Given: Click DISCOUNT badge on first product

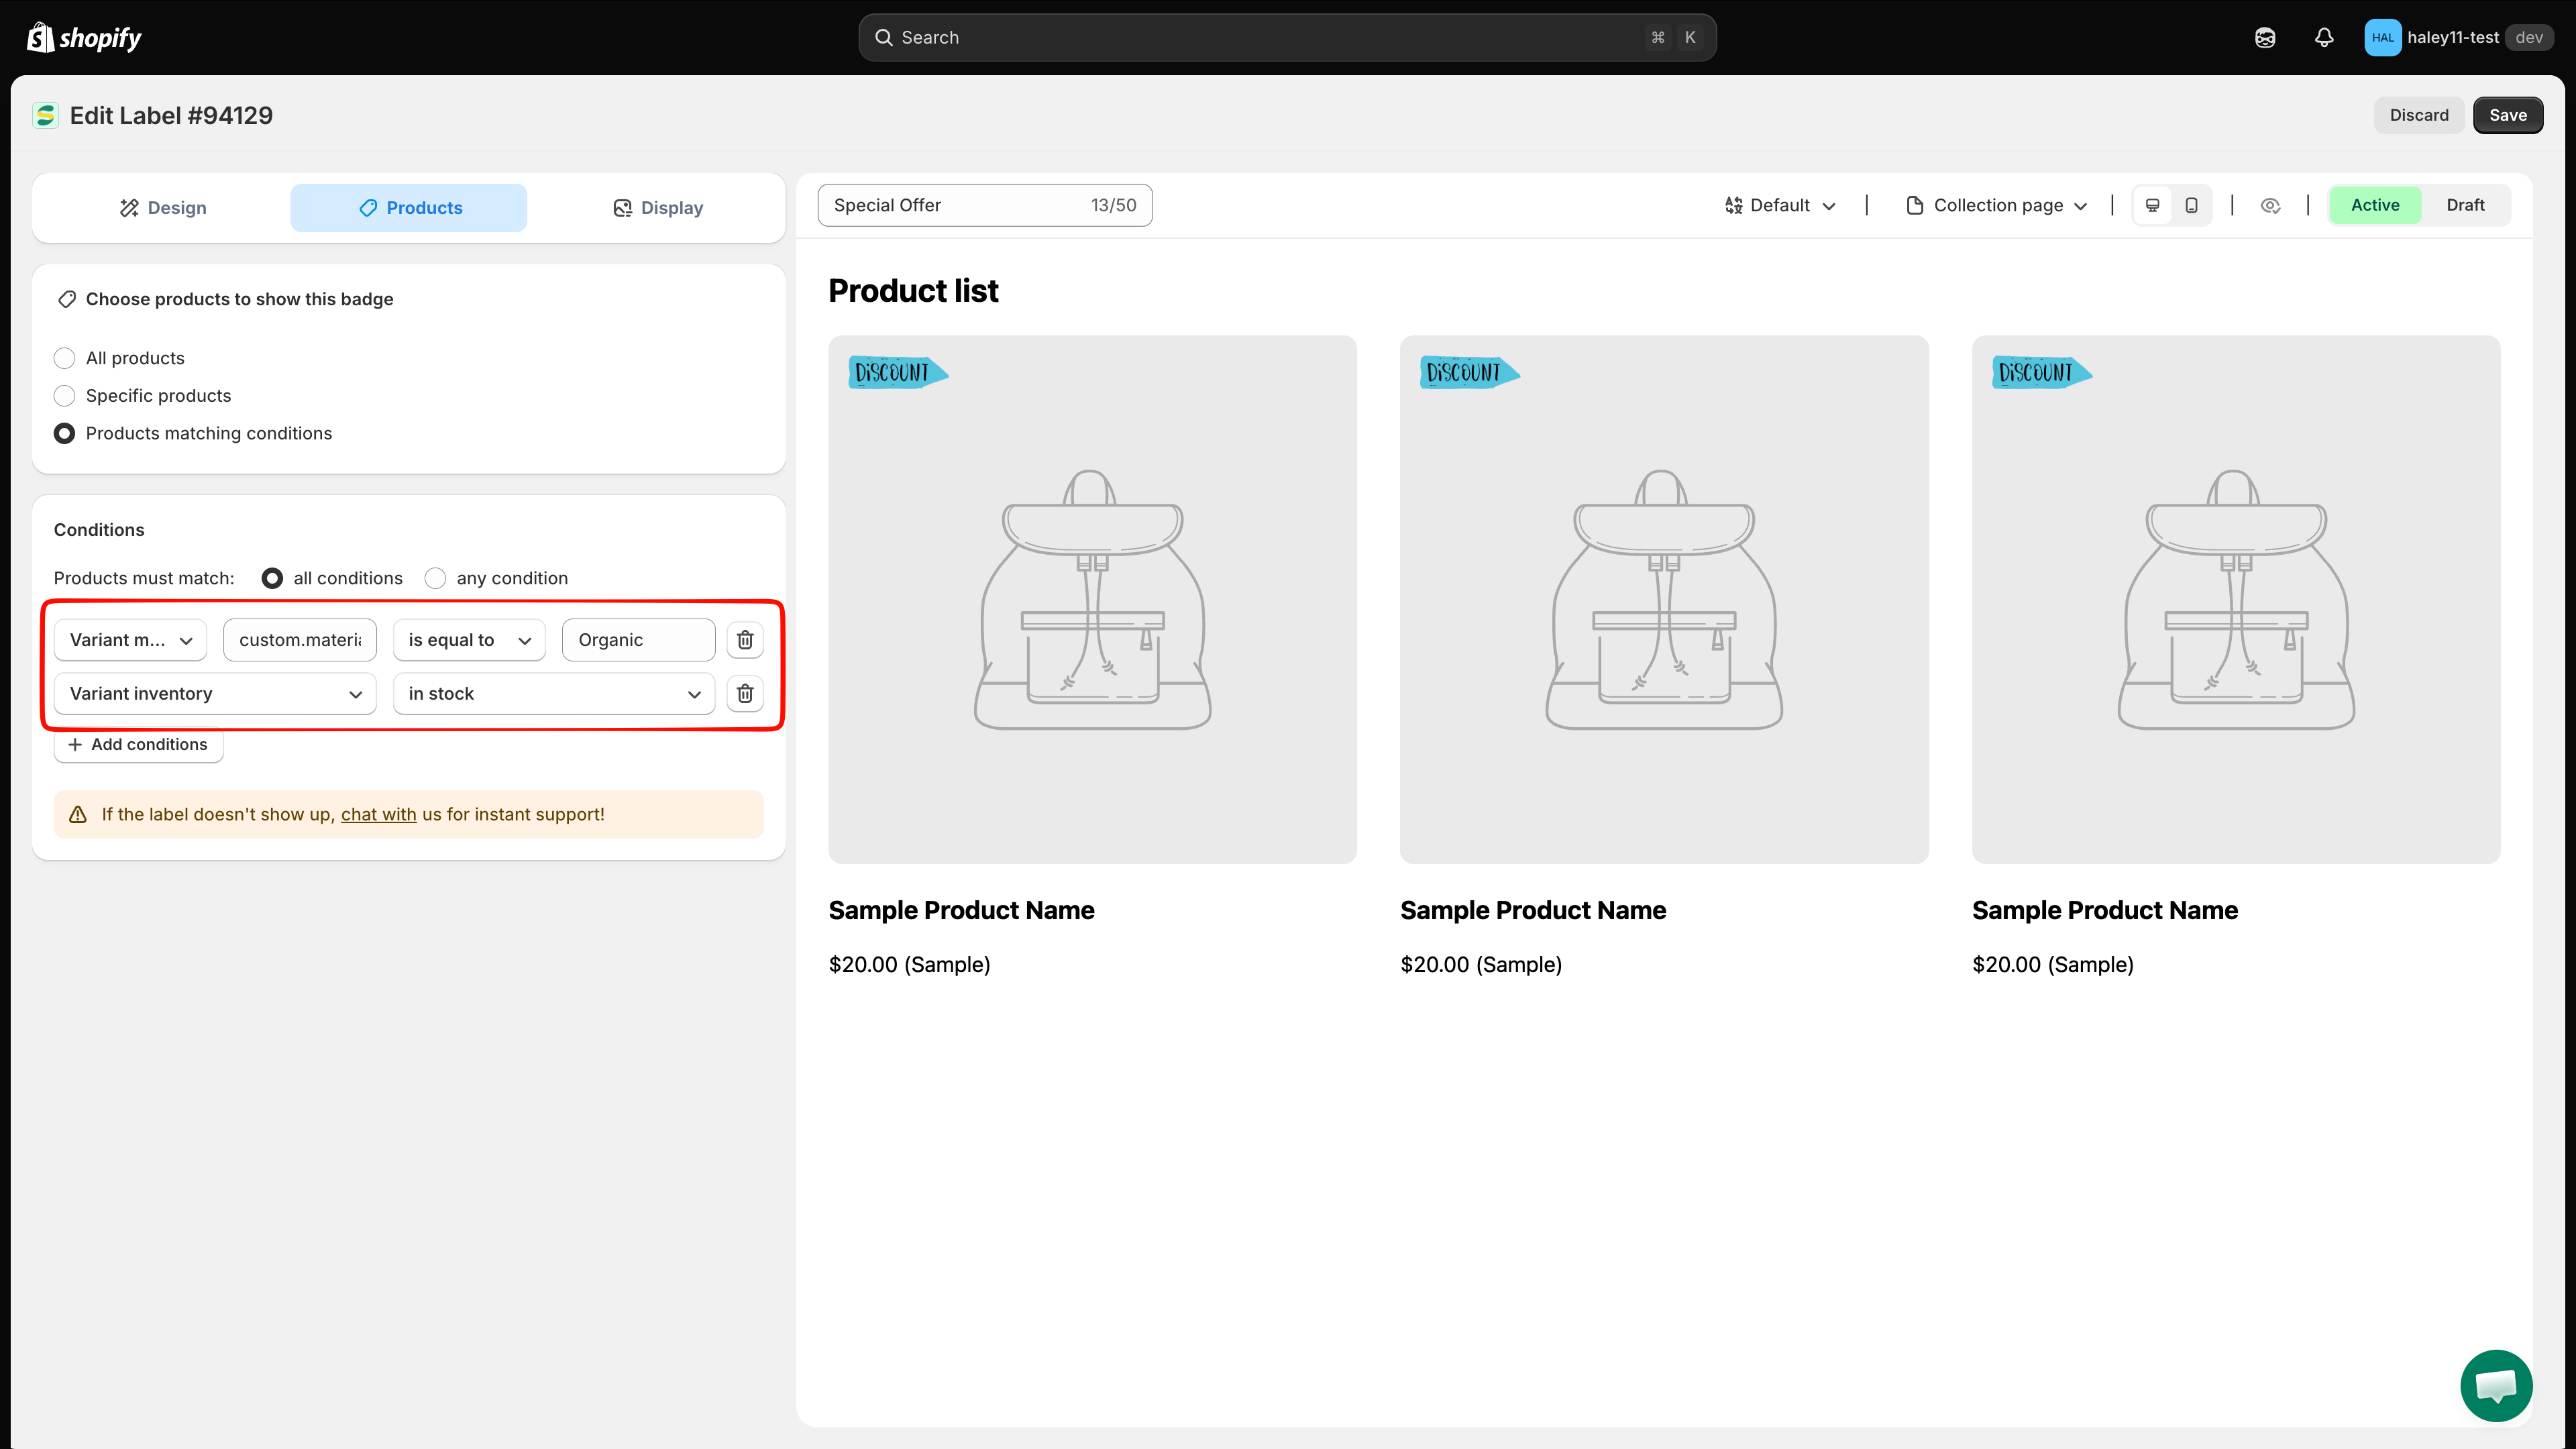Looking at the screenshot, I should pyautogui.click(x=897, y=373).
